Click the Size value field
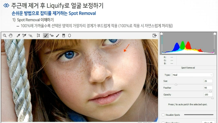218x123 pixels. [x=208, y=81]
